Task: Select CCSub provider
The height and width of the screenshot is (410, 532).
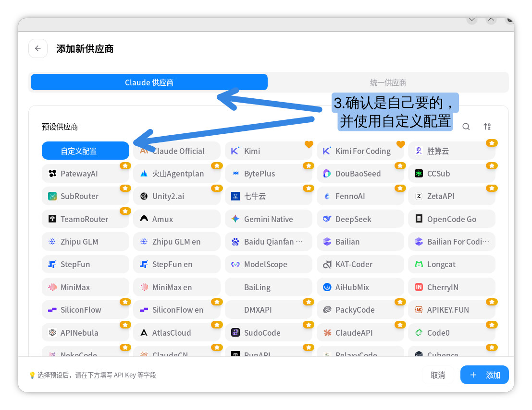Action: click(x=452, y=173)
